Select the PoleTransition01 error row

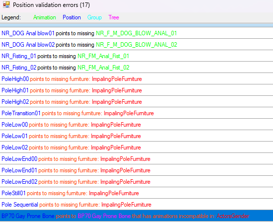click(x=136, y=113)
